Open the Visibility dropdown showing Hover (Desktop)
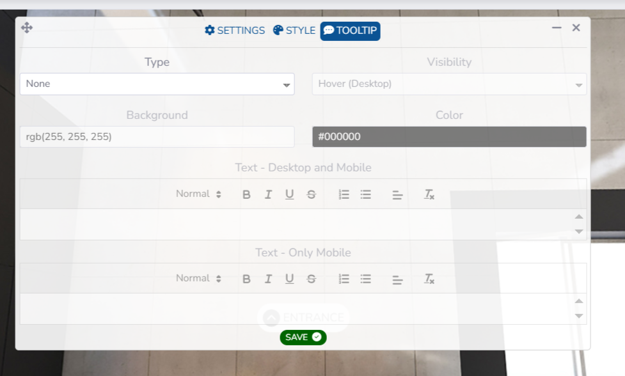Screen dimensions: 625x376 click(448, 84)
